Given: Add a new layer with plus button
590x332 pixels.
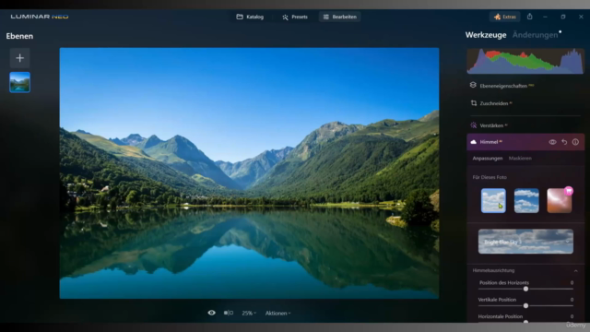Looking at the screenshot, I should (20, 58).
